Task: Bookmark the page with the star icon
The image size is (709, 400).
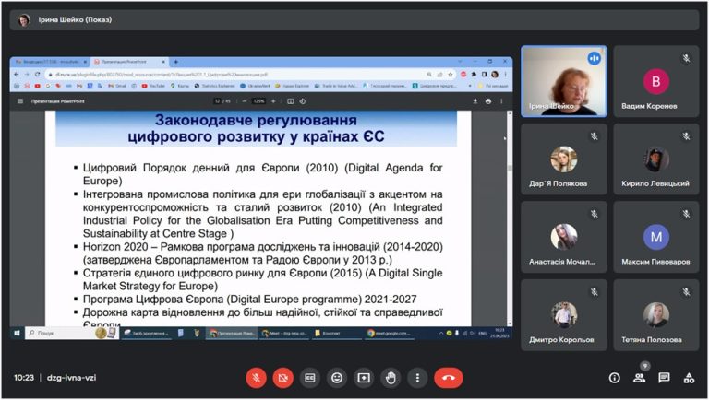Action: [x=450, y=74]
